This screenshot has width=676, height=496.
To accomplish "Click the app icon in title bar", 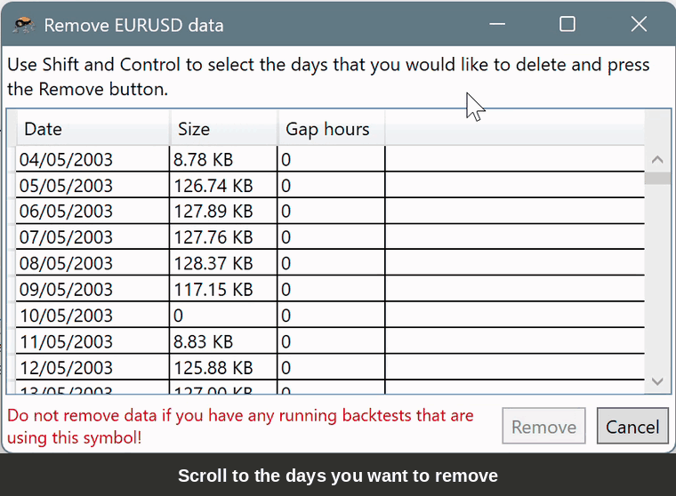I will (x=24, y=25).
